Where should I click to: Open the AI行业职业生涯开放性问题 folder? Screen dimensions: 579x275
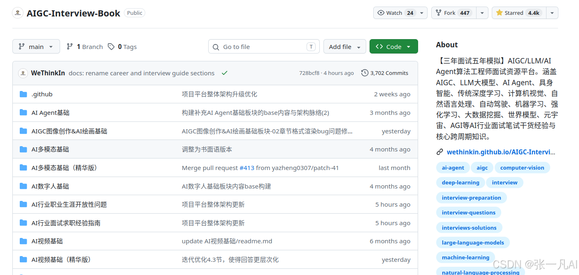point(69,204)
